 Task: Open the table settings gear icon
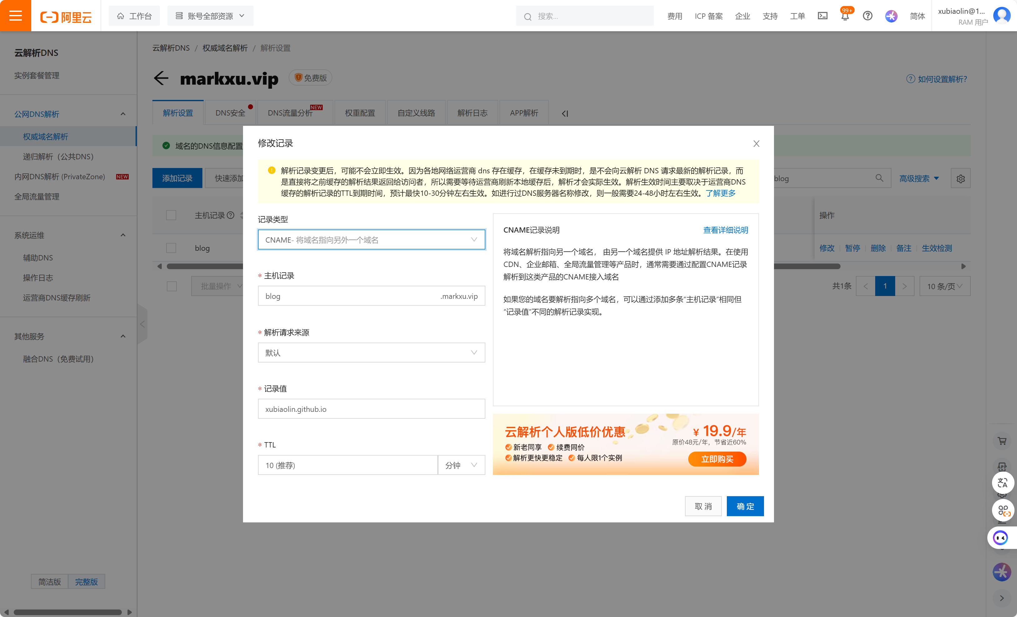click(960, 178)
